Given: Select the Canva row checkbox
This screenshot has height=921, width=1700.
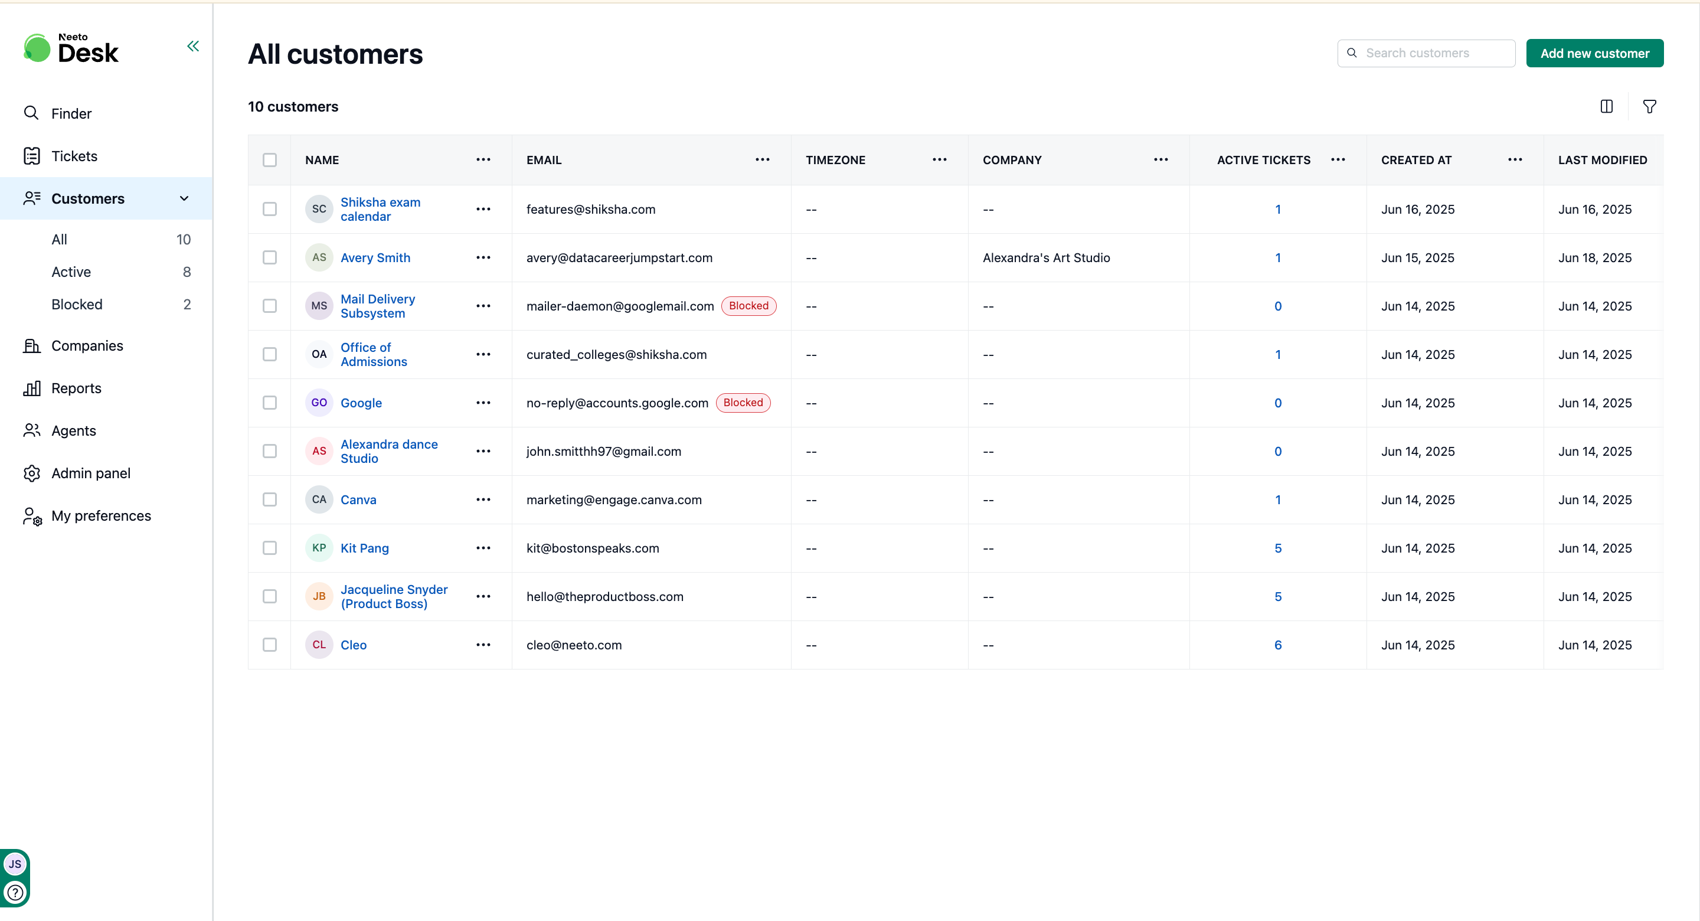Looking at the screenshot, I should 269,500.
